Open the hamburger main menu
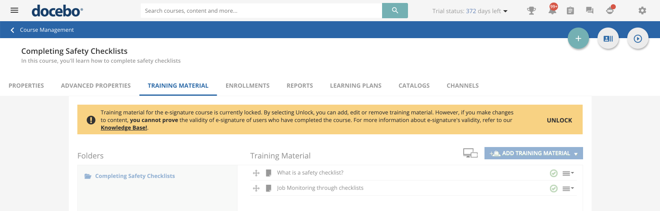The width and height of the screenshot is (660, 211). click(x=14, y=11)
